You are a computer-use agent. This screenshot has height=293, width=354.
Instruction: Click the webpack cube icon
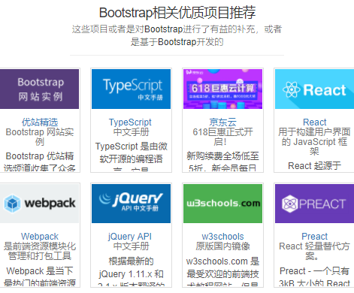(x=12, y=204)
